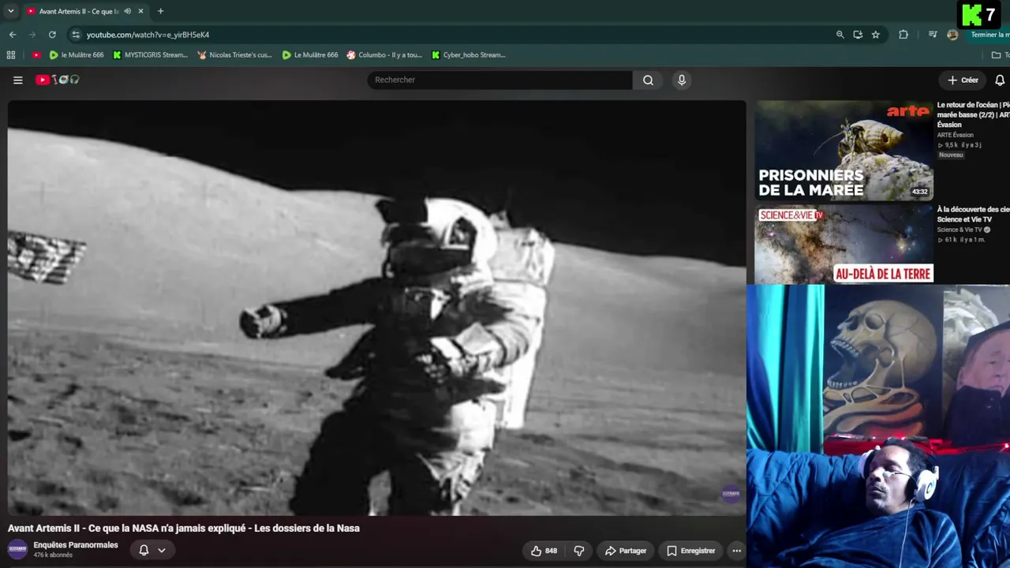This screenshot has width=1010, height=568.
Task: Open the second 'Le Mulâtre 666' bookmark
Action: pos(310,55)
